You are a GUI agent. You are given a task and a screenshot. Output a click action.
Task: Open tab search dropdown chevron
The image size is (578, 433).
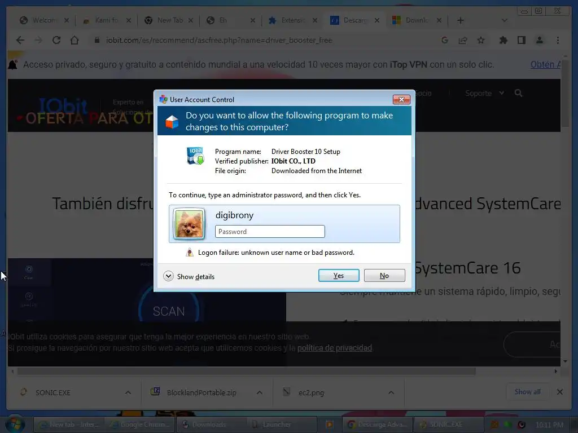pyautogui.click(x=505, y=20)
